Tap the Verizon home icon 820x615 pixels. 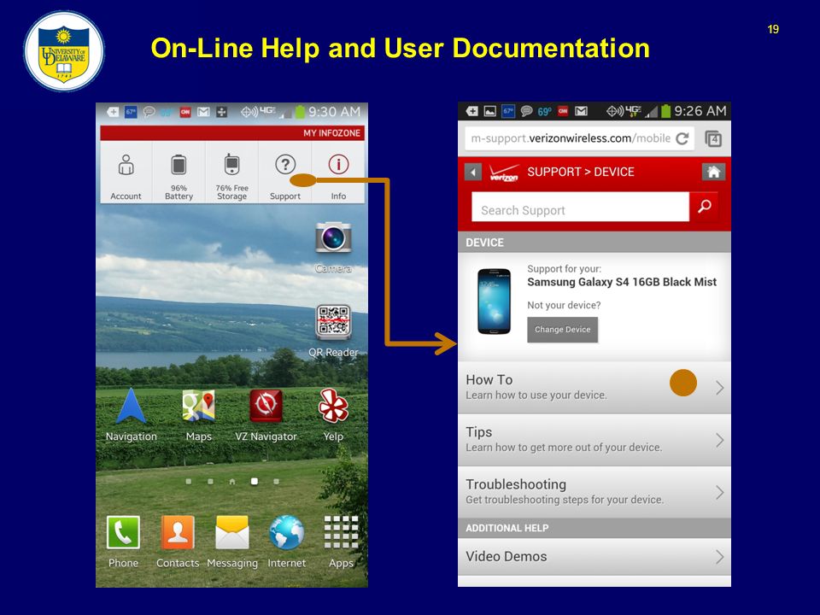tap(713, 172)
